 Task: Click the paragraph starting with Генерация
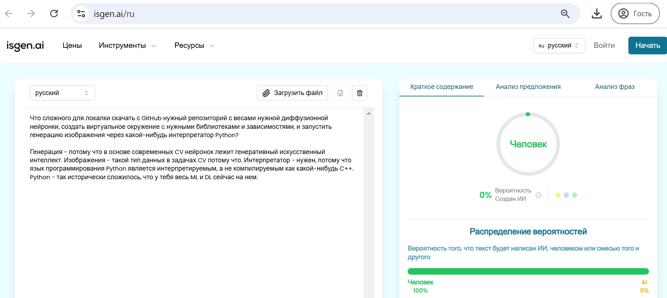(192, 164)
